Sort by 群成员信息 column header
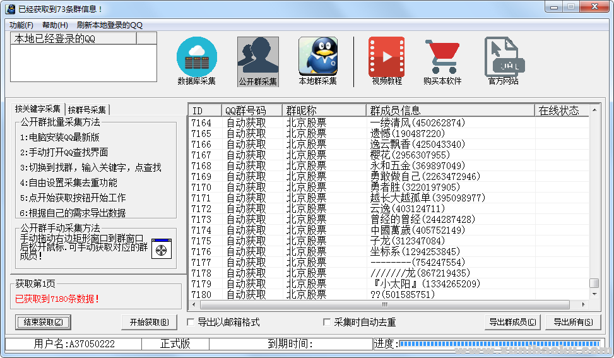The image size is (614, 358). 449,110
